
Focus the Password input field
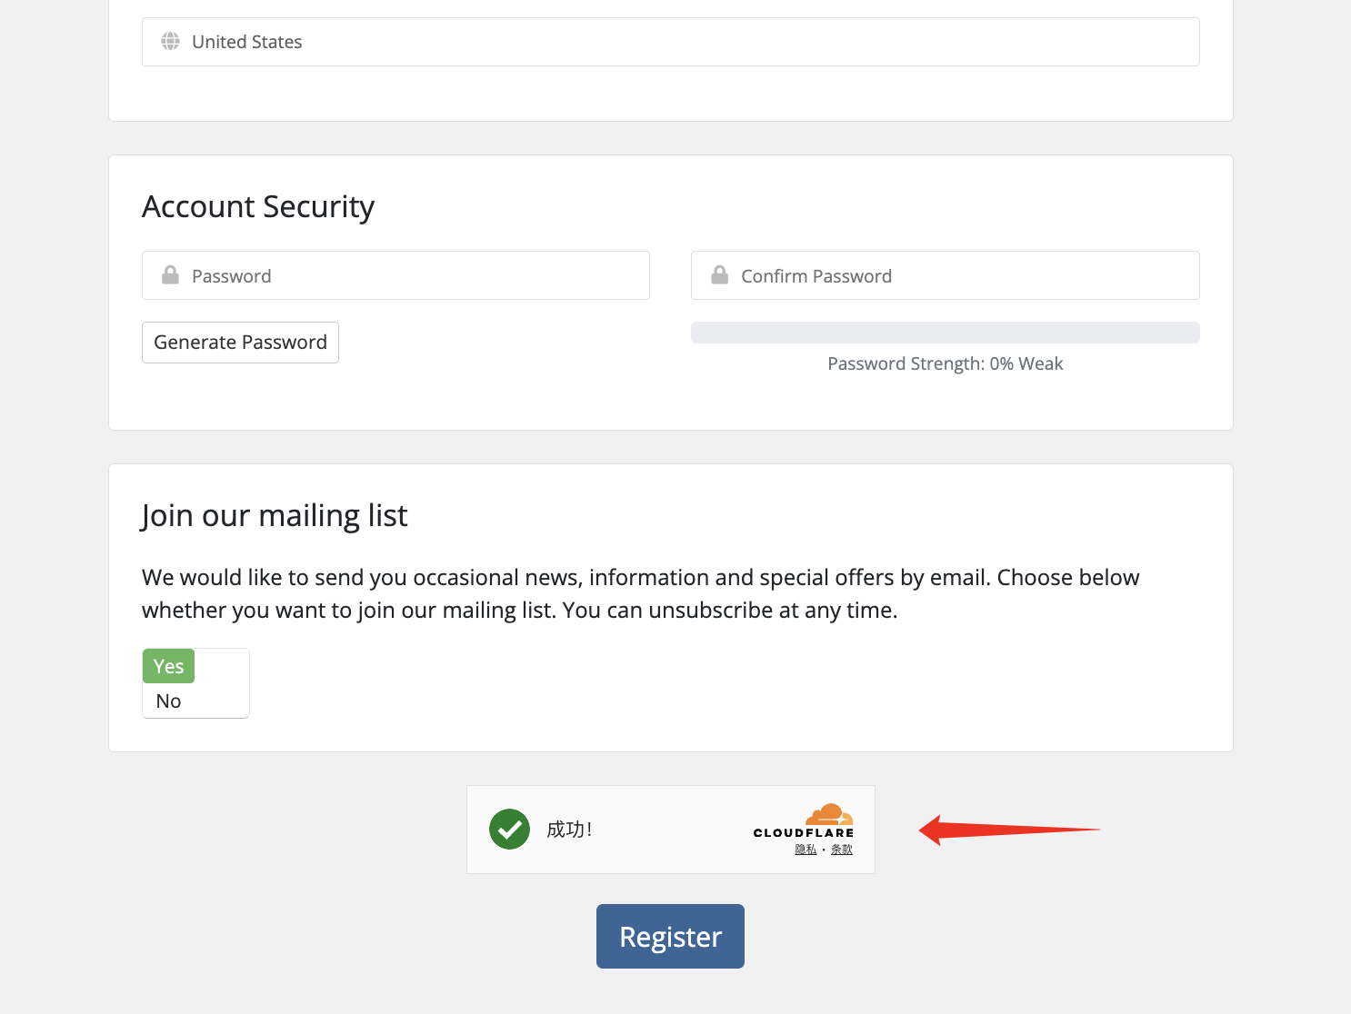point(409,276)
